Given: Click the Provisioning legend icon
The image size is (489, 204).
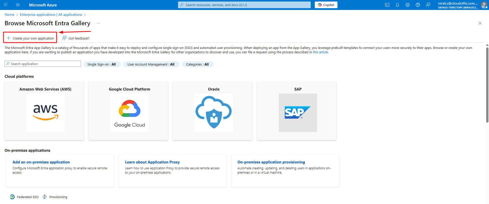Looking at the screenshot, I should pyautogui.click(x=45, y=197).
